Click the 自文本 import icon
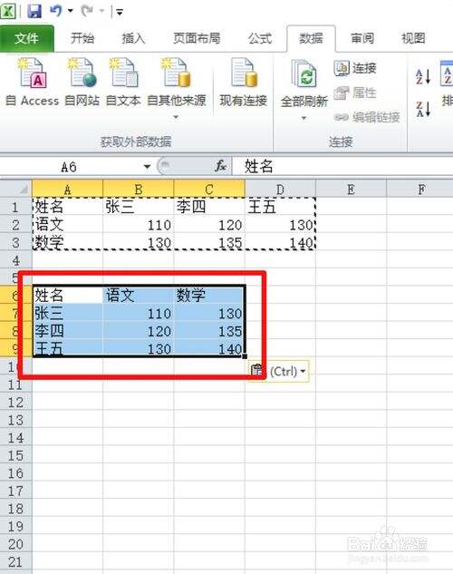 pyautogui.click(x=123, y=73)
